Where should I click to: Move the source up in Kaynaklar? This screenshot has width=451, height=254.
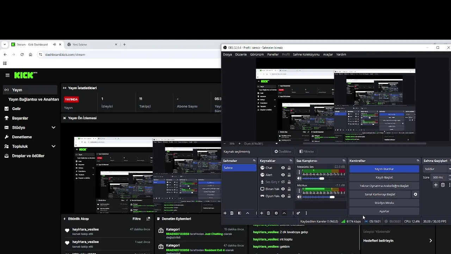(284, 213)
